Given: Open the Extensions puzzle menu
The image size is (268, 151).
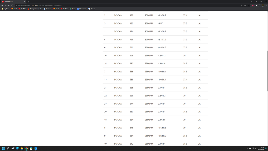Looking at the screenshot, I should 256,5.
